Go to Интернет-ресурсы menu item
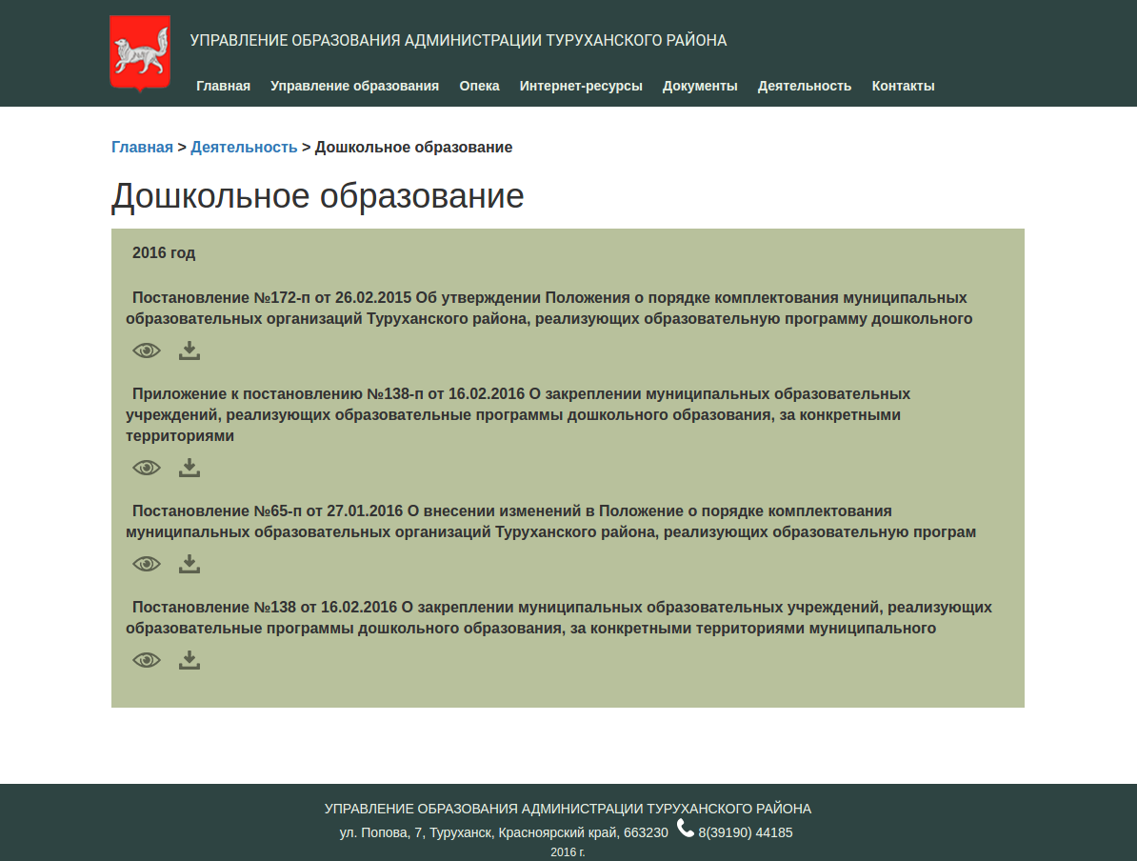1137x861 pixels. (581, 86)
